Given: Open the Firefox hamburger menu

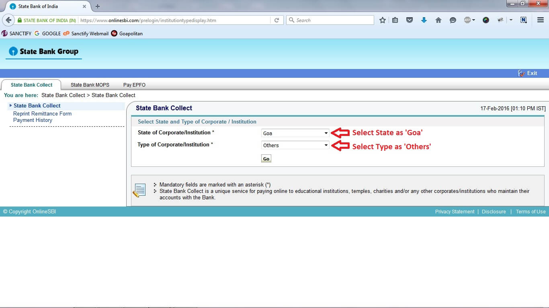Looking at the screenshot, I should 541,20.
